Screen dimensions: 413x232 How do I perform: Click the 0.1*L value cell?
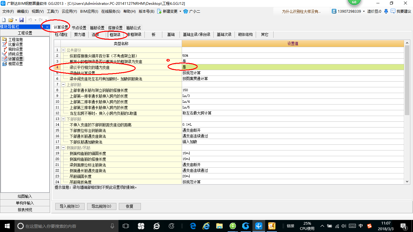pos(293,124)
